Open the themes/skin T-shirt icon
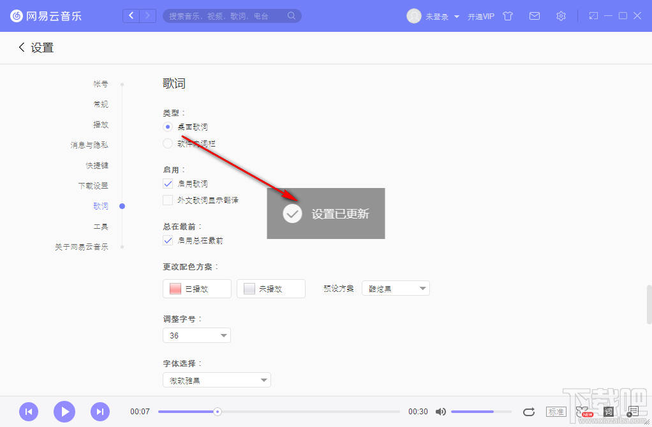Screen dimensions: 652x427 click(508, 16)
